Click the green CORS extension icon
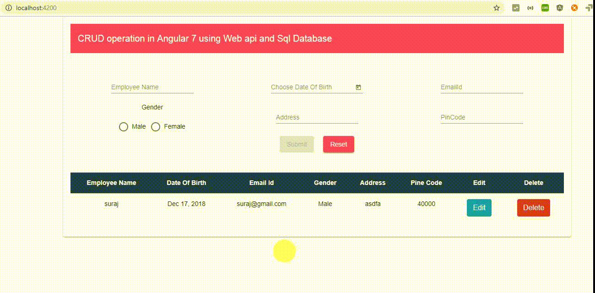595x293 pixels. [x=545, y=8]
